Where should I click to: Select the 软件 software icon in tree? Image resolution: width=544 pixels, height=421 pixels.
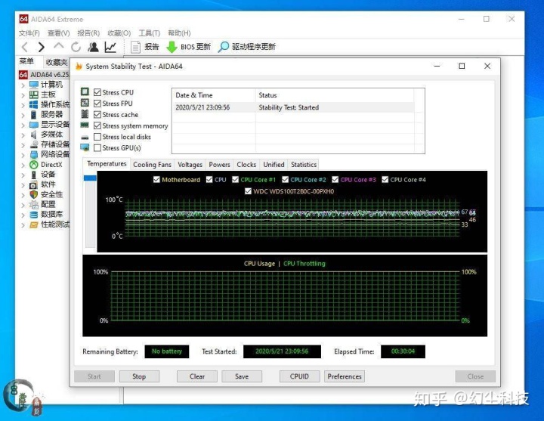coord(34,184)
